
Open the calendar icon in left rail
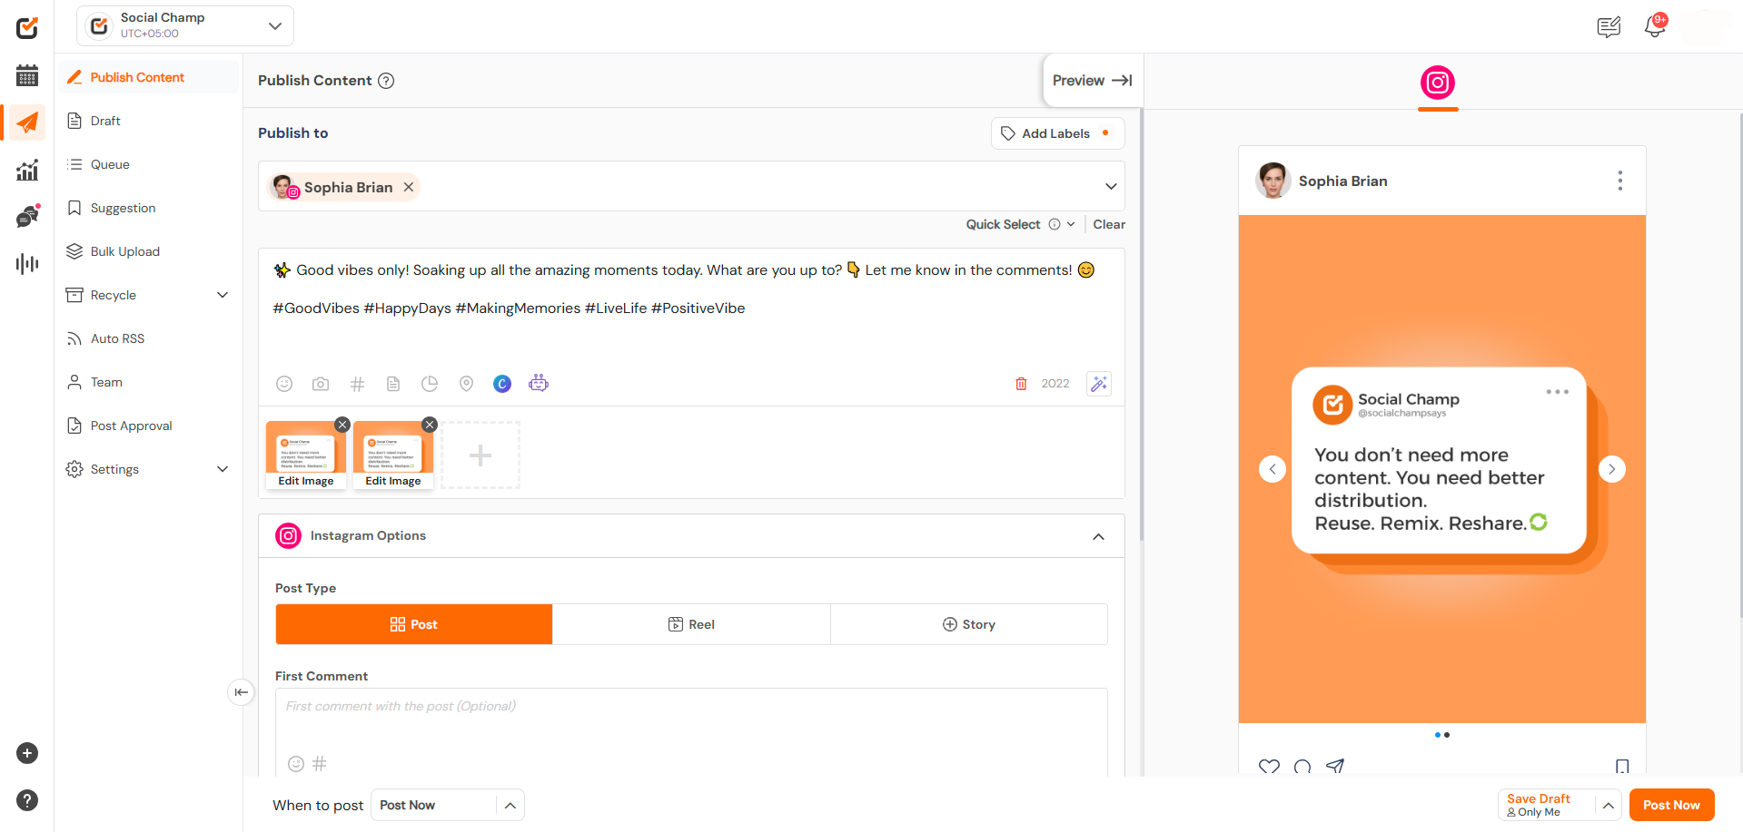[x=27, y=75]
